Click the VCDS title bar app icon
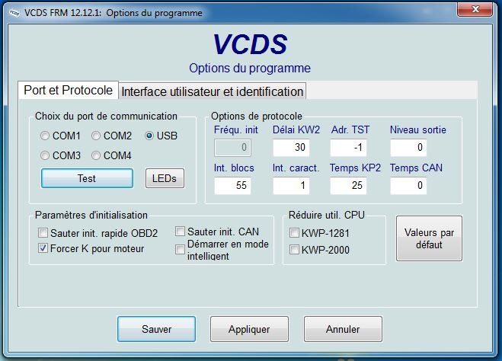The width and height of the screenshot is (502, 361). [x=14, y=13]
